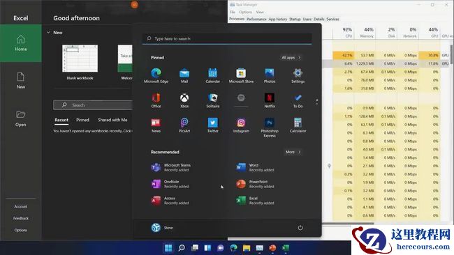Viewport: 454px width, 255px height.
Task: Select Open in Excel sidebar
Action: coord(21,118)
